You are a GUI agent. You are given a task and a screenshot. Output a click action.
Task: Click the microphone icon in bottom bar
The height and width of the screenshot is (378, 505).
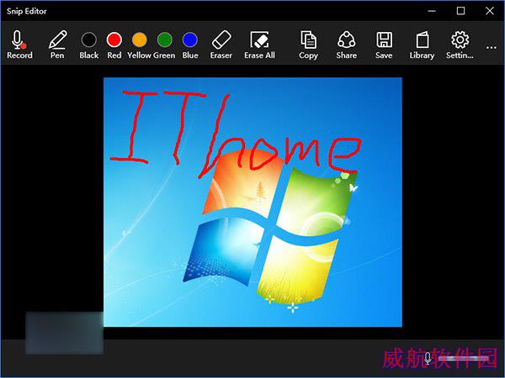pyautogui.click(x=428, y=358)
